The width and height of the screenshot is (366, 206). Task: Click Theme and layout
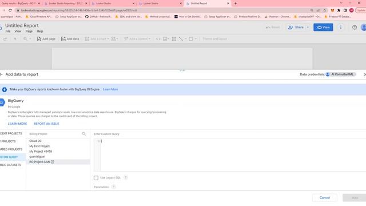215,39
